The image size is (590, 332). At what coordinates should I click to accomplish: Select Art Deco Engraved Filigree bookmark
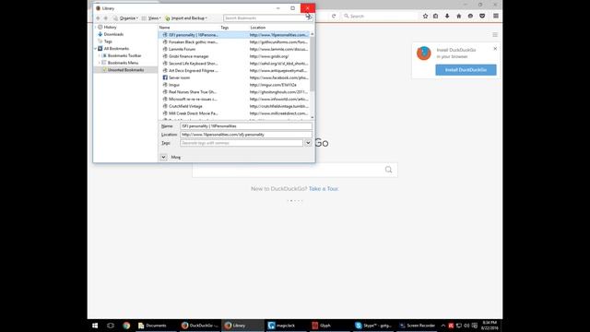click(234, 71)
